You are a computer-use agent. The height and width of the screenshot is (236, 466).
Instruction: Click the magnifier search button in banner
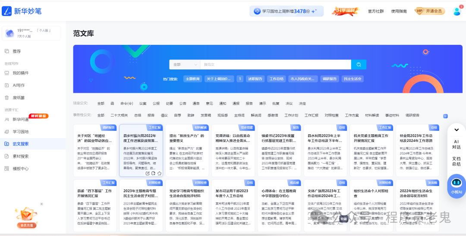(359, 64)
